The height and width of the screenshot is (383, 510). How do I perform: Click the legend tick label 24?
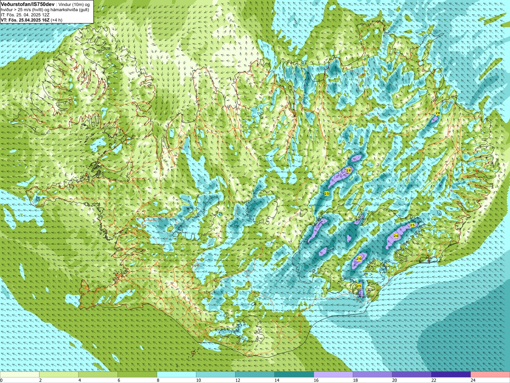coord(473,380)
